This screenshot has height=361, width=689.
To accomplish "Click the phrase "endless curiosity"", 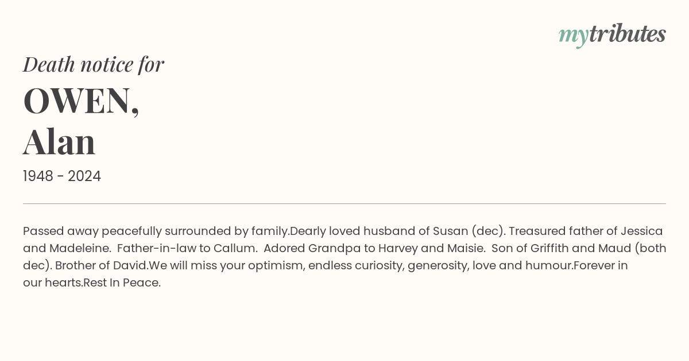I will click(355, 266).
